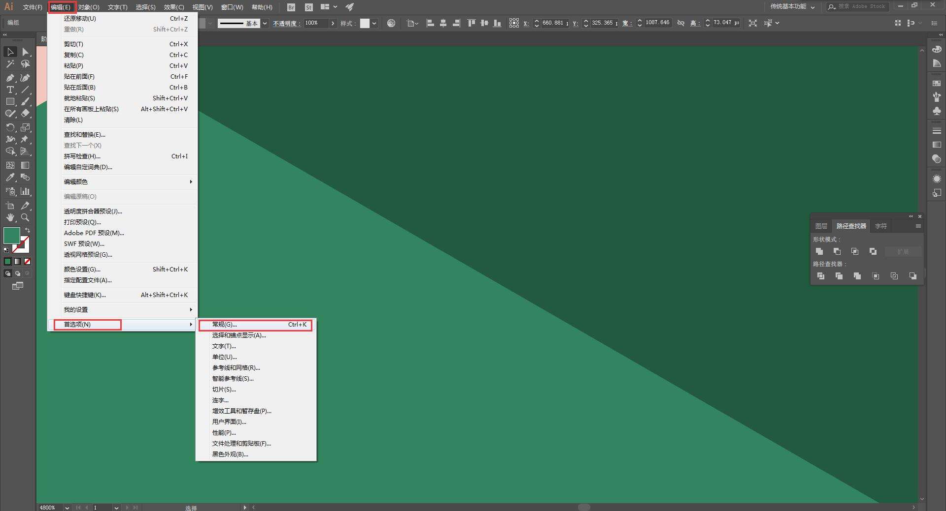946x511 pixels.
Task: Select the Hand tool
Action: pos(10,217)
